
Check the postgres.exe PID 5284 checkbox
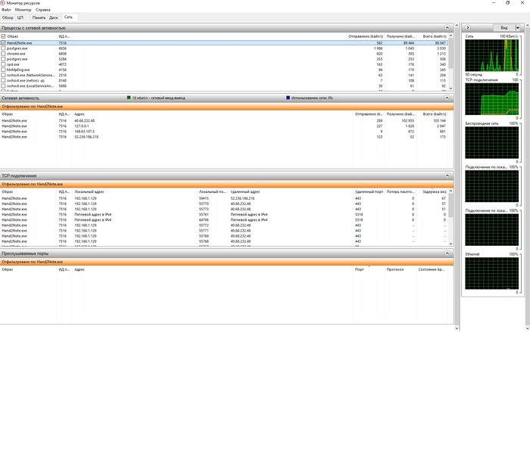tap(3, 59)
